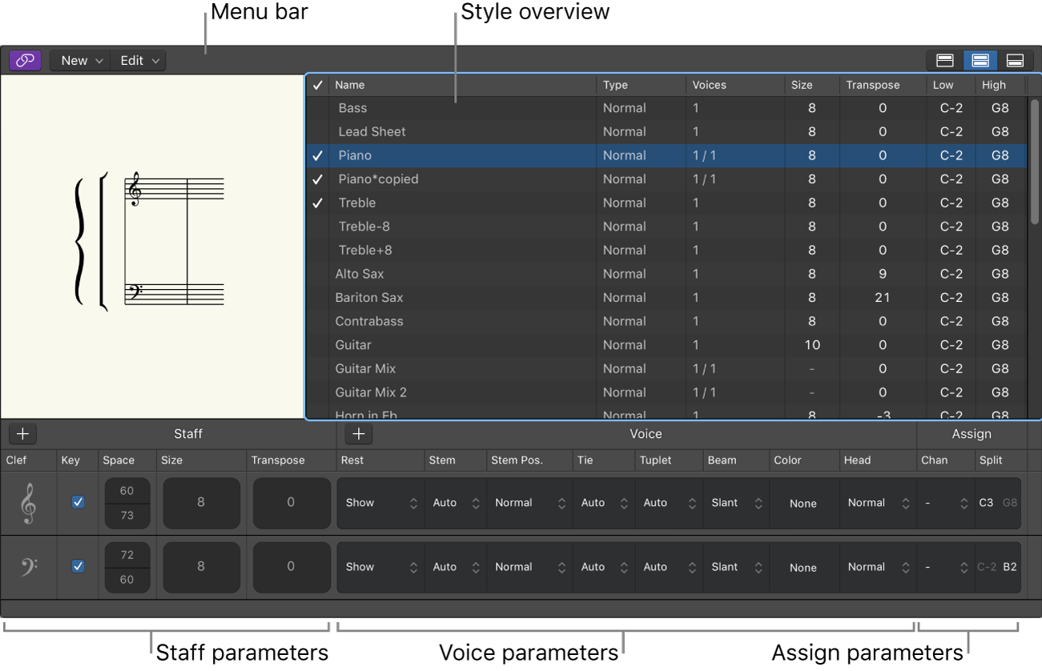Screen dimensions: 1042x671
Task: Open the New menu
Action: (80, 60)
